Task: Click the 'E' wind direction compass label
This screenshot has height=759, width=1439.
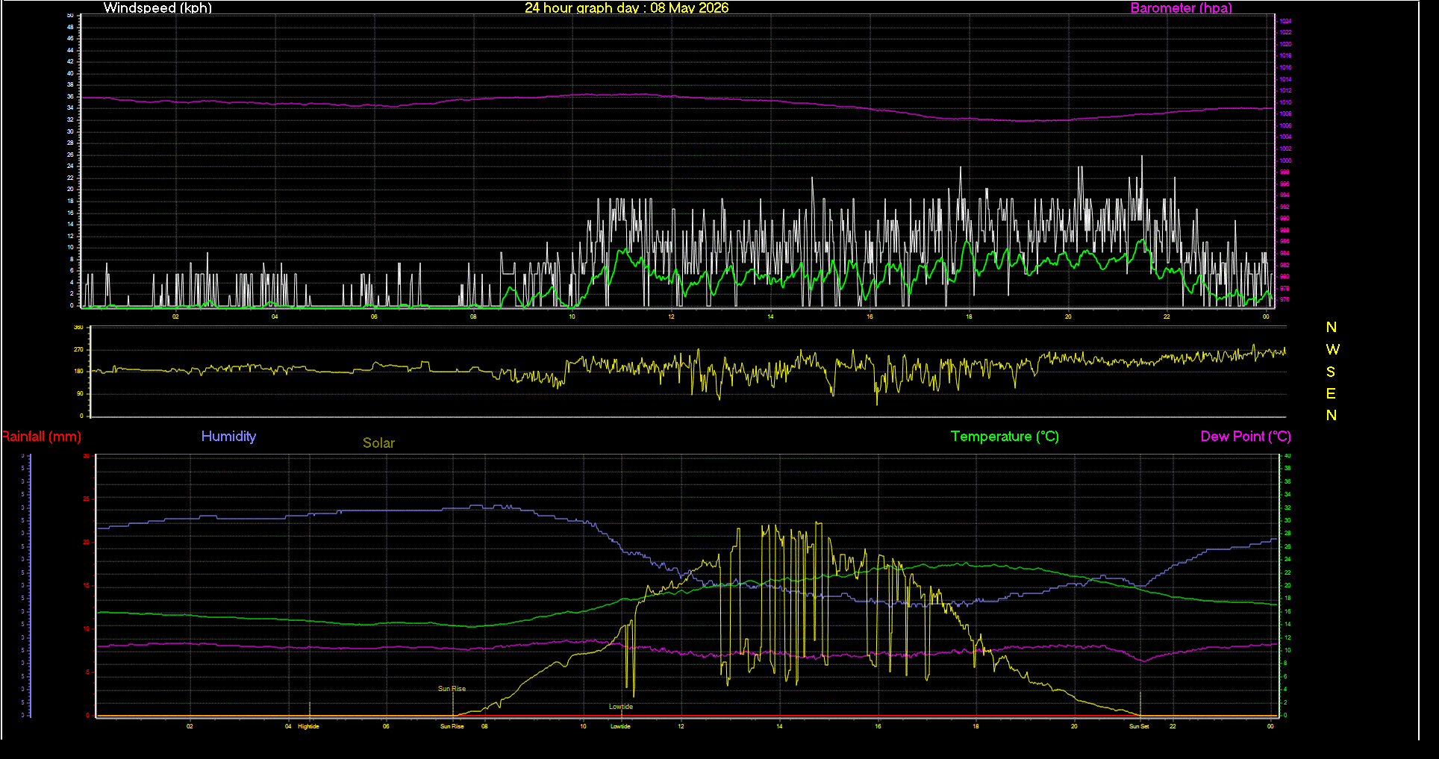Action: (1331, 393)
